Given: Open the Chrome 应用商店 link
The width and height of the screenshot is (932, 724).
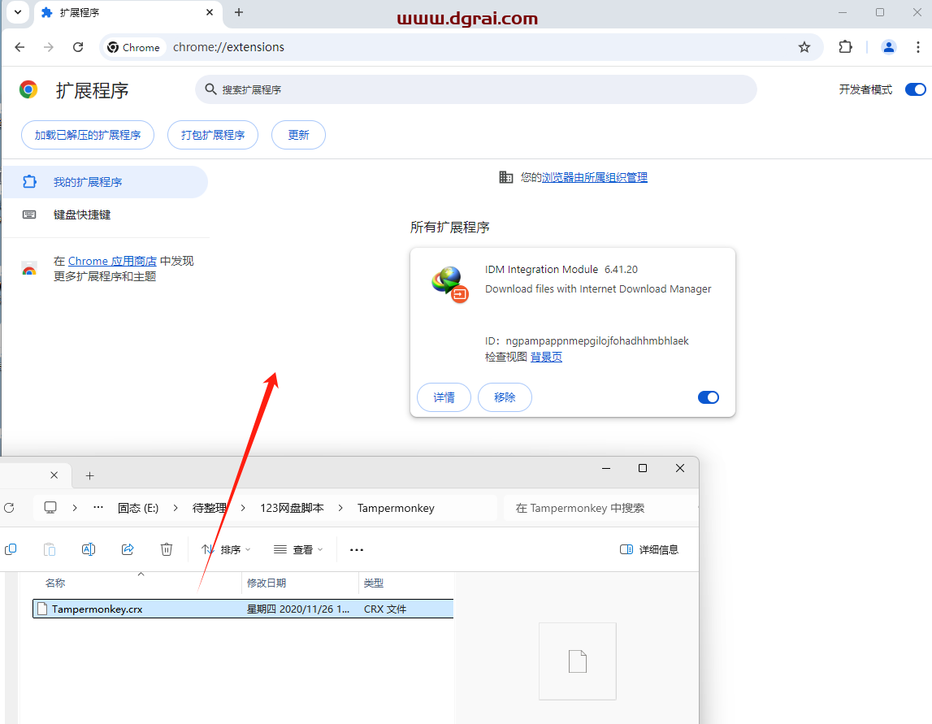Looking at the screenshot, I should pos(112,261).
